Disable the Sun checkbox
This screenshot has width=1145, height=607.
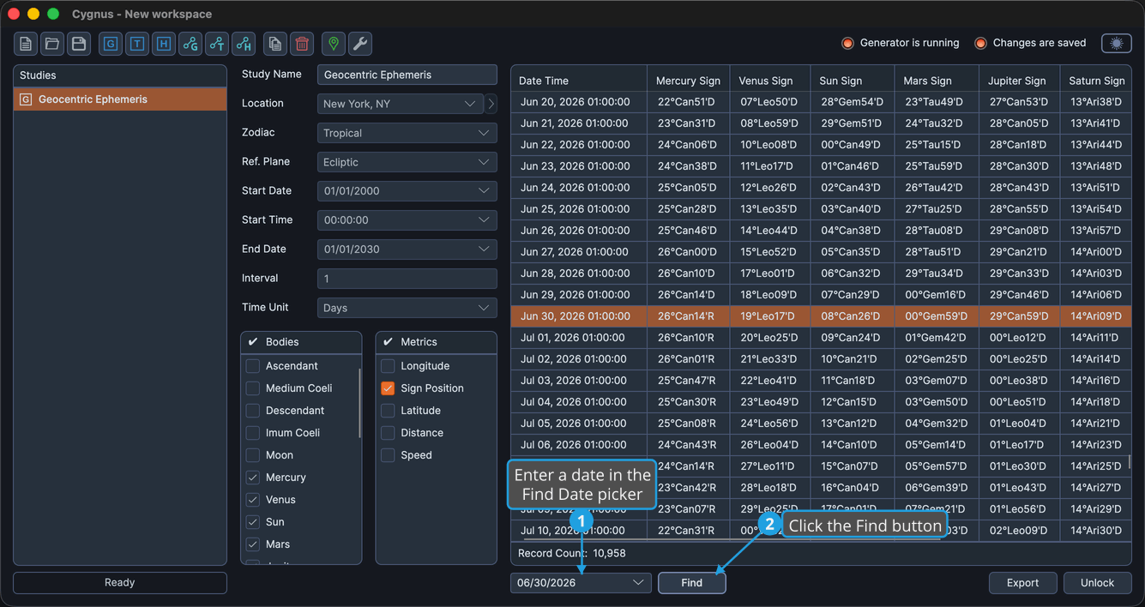pos(253,522)
